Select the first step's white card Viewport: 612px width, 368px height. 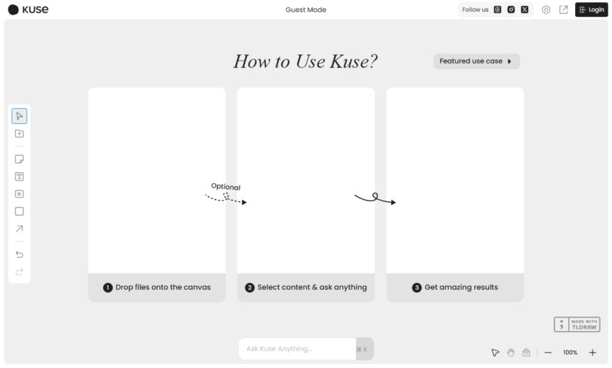tap(157, 180)
